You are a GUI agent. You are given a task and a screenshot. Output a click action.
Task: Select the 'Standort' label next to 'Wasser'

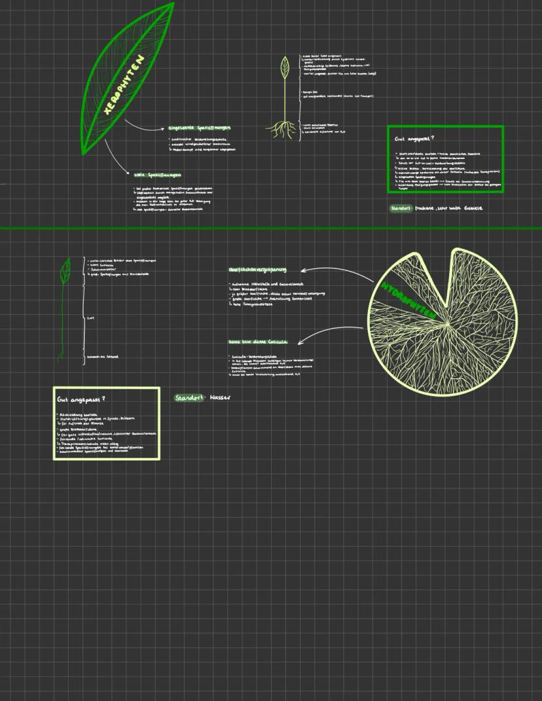point(189,397)
